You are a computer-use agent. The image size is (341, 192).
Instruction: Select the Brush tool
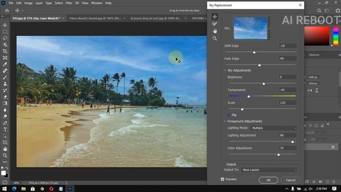5,77
